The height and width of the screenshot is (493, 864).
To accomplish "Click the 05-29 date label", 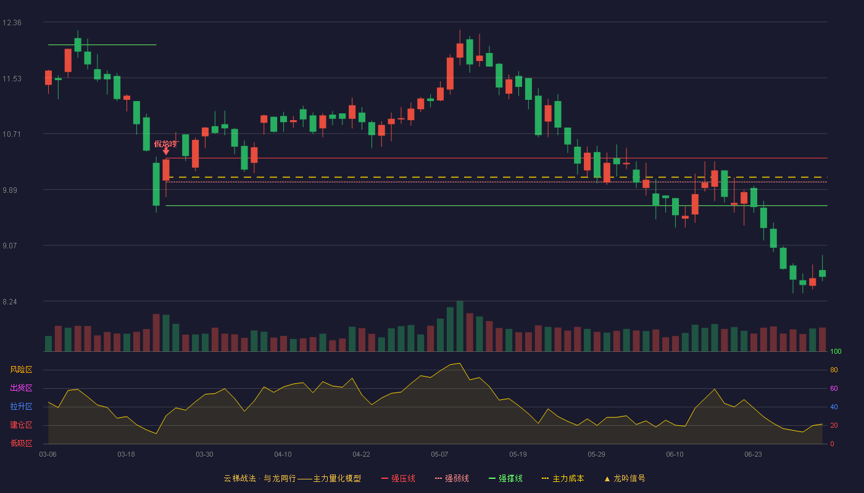I will click(596, 454).
